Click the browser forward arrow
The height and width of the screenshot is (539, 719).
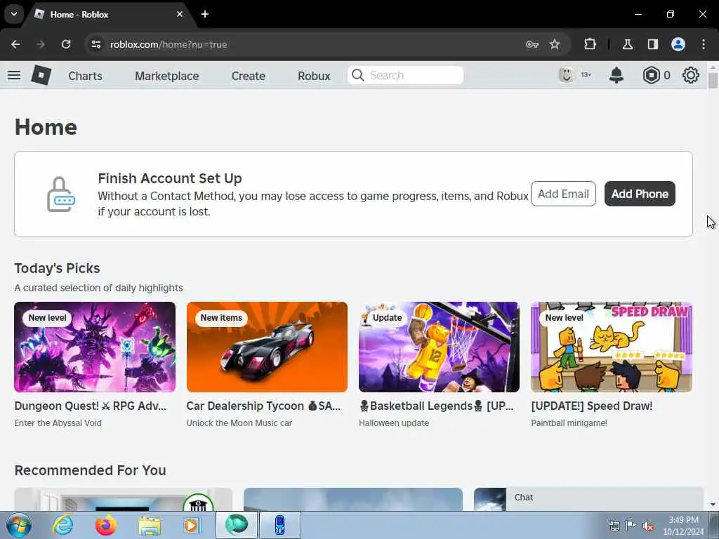click(x=40, y=44)
